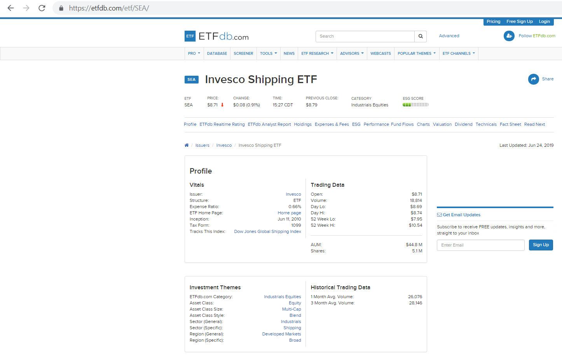
Task: Go to the Holdings section tab
Action: point(302,124)
